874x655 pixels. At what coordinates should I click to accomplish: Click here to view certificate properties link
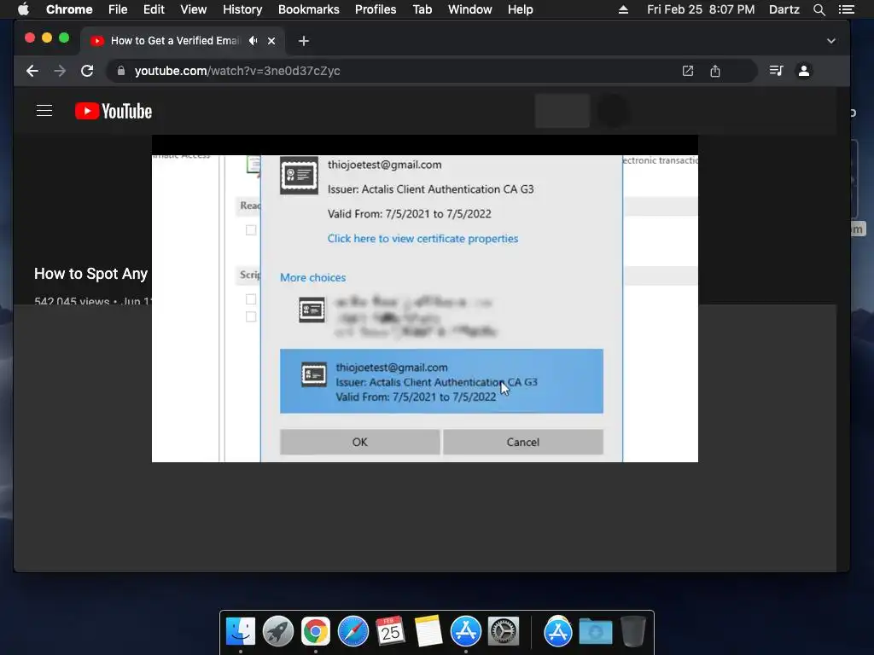422,239
